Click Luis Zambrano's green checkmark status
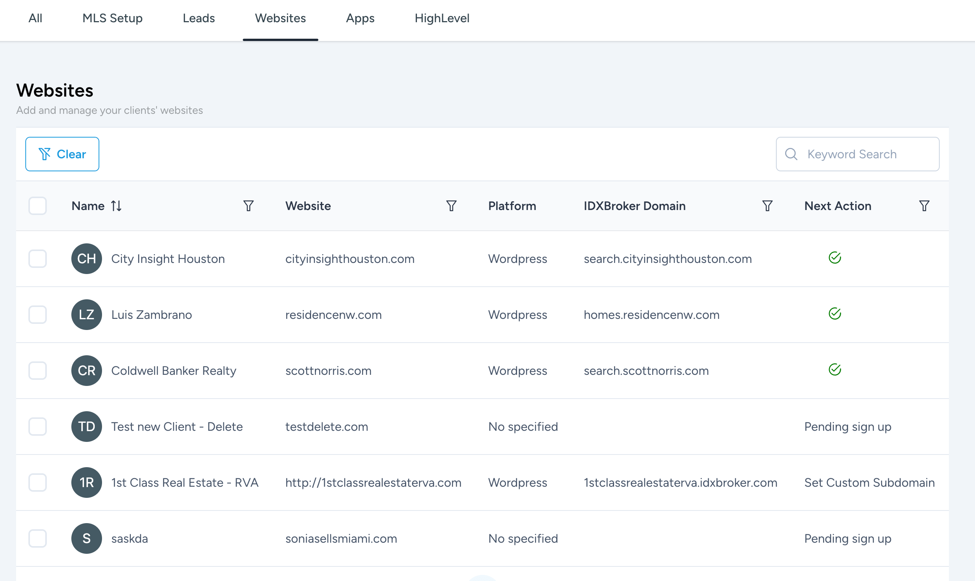Screen dimensions: 975x581 click(x=835, y=314)
